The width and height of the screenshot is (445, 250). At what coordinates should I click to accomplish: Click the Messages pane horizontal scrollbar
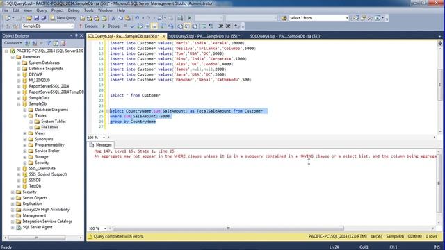click(228, 228)
